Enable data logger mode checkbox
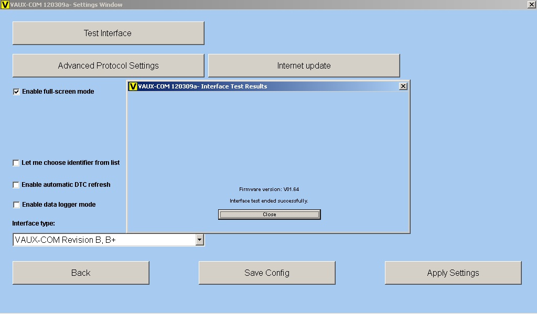537x314 pixels. (16, 205)
